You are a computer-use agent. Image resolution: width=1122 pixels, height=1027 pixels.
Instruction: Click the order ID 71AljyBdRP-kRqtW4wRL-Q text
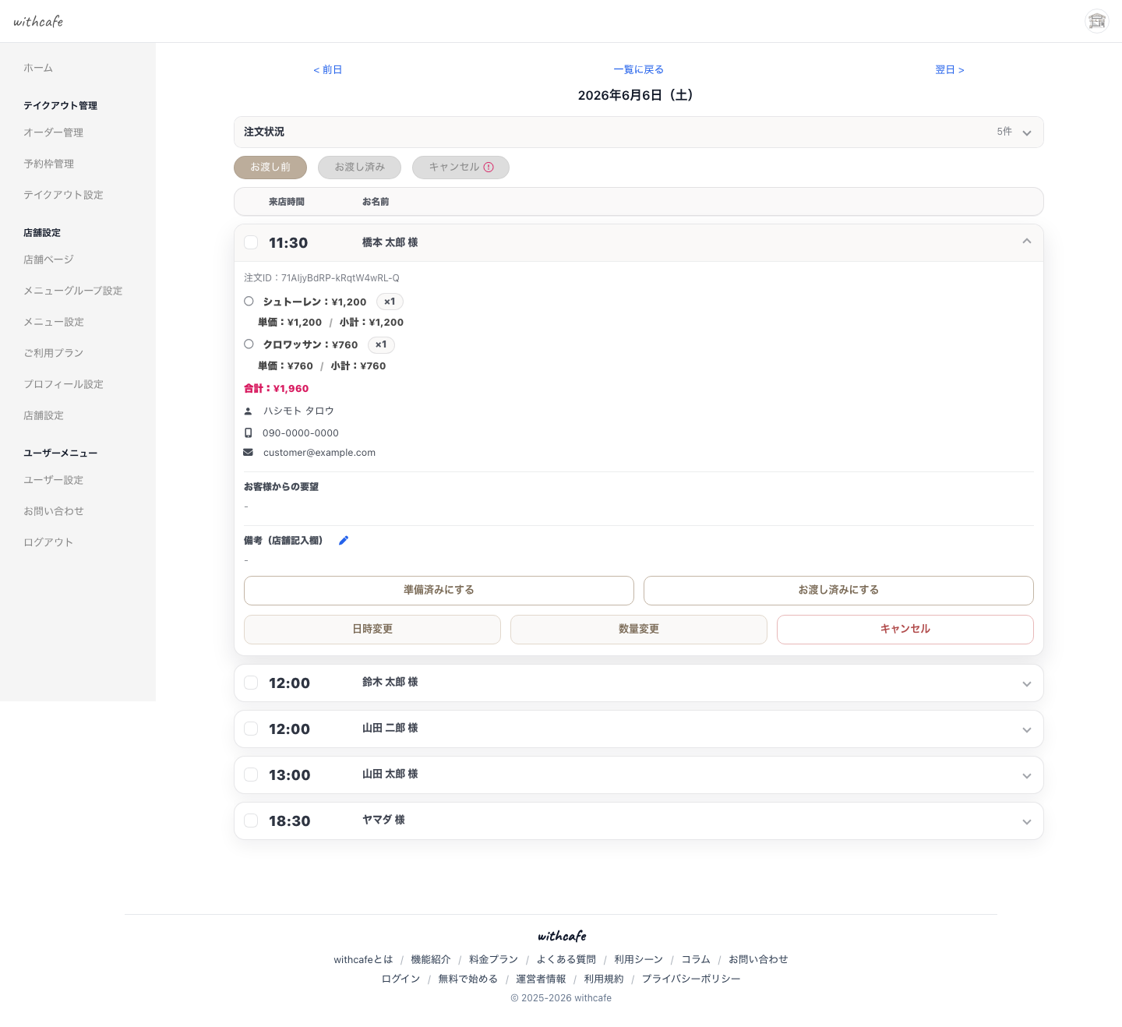(x=340, y=278)
